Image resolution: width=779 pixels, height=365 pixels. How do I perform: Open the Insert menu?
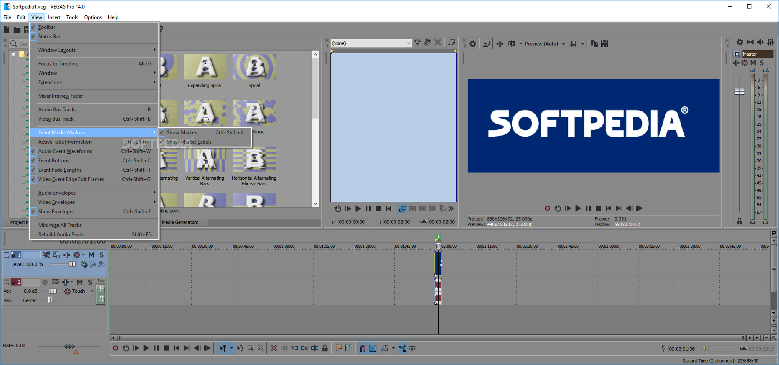click(x=54, y=17)
